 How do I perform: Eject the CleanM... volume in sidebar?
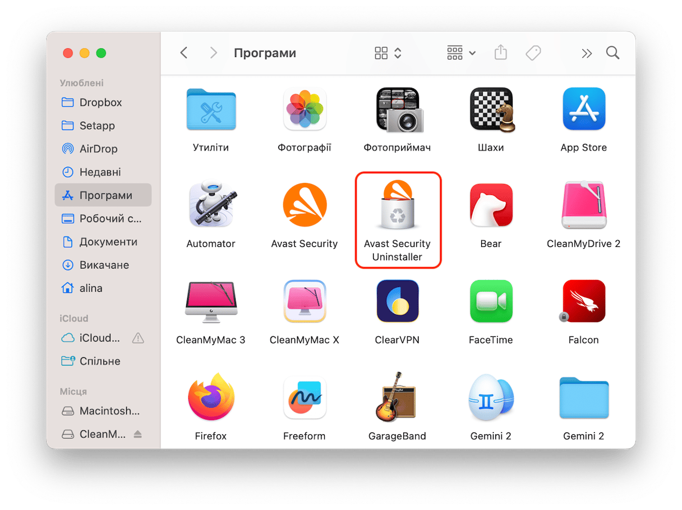pyautogui.click(x=138, y=434)
